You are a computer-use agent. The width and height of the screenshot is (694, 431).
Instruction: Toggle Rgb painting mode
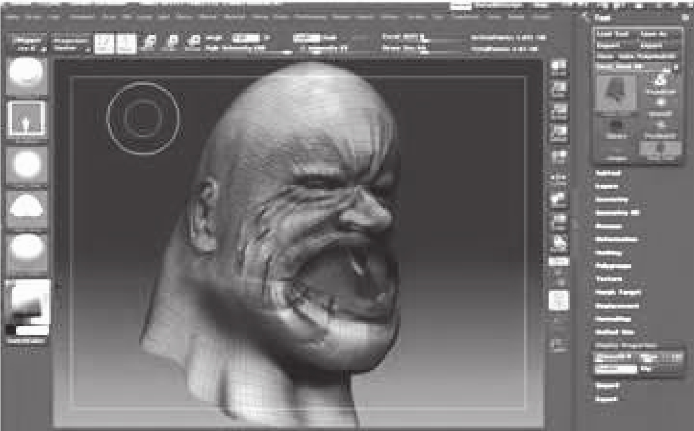click(x=246, y=38)
